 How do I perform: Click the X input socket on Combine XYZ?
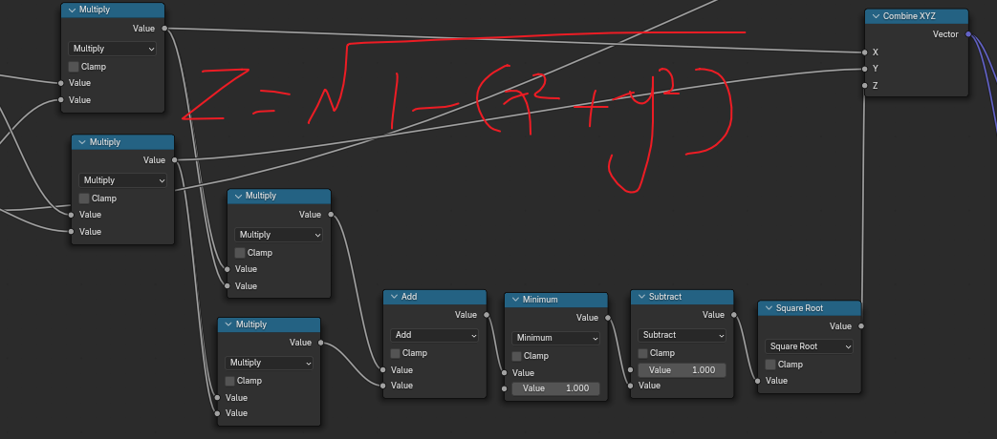[864, 52]
